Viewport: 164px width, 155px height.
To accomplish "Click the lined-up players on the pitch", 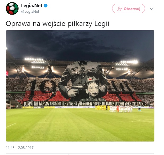I will [x=114, y=109].
